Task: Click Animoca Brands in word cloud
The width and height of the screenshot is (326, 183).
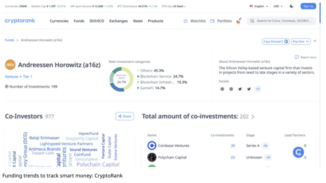Action: click(x=44, y=149)
